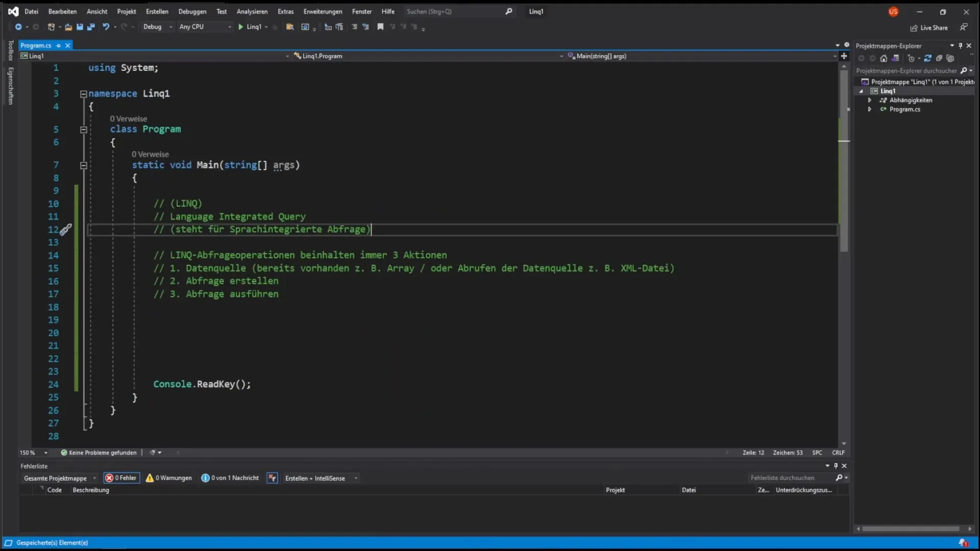Open the Datei menu
Image resolution: width=980 pixels, height=551 pixels.
[31, 11]
